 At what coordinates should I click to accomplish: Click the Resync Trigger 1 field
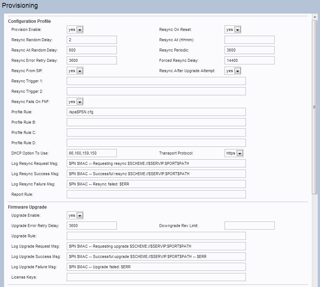click(x=156, y=81)
